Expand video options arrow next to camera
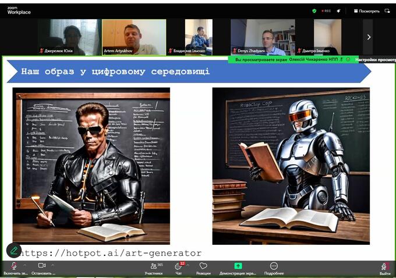The height and width of the screenshot is (278, 396). [52, 265]
